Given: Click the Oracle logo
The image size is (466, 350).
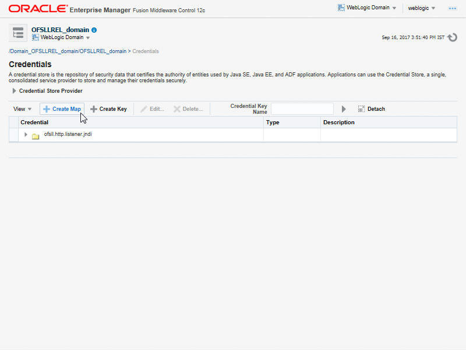Looking at the screenshot, I should tap(38, 9).
